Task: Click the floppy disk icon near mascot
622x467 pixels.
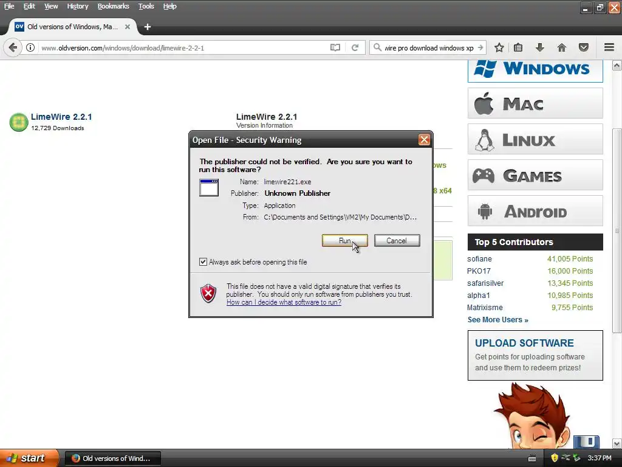Action: pos(586,441)
